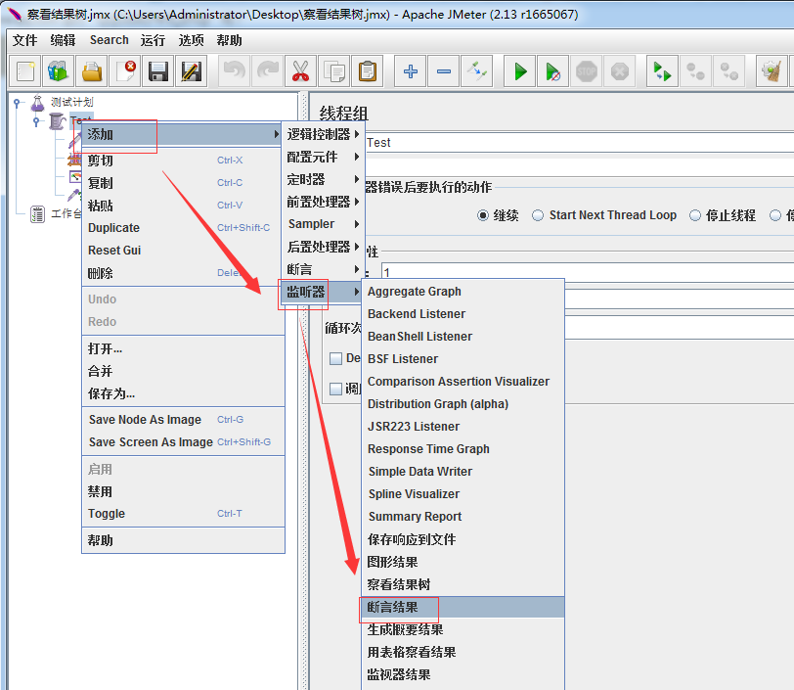Choose 断言结果 from listener list

point(463,608)
